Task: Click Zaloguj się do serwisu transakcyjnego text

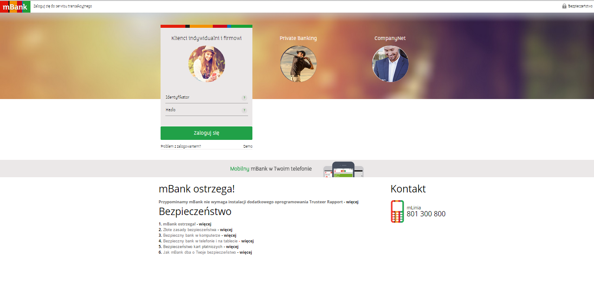Action: [63, 7]
